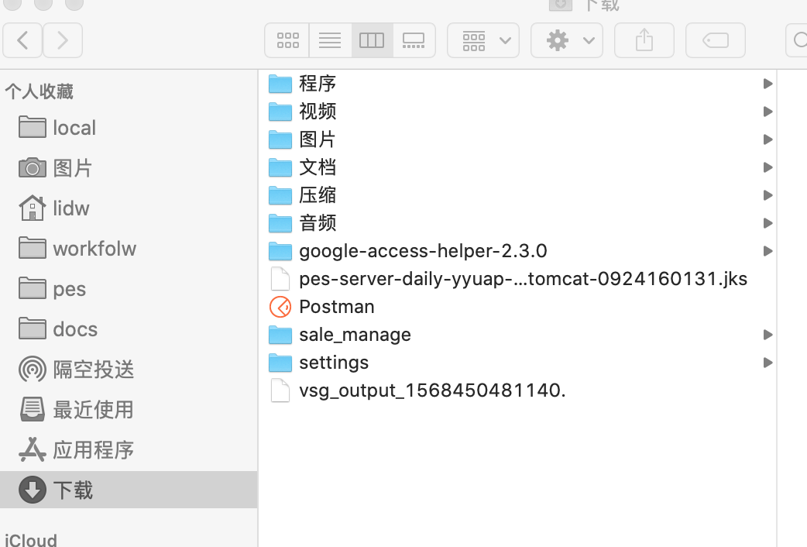Switch to list view
Viewport: 807px width, 547px height.
point(329,40)
